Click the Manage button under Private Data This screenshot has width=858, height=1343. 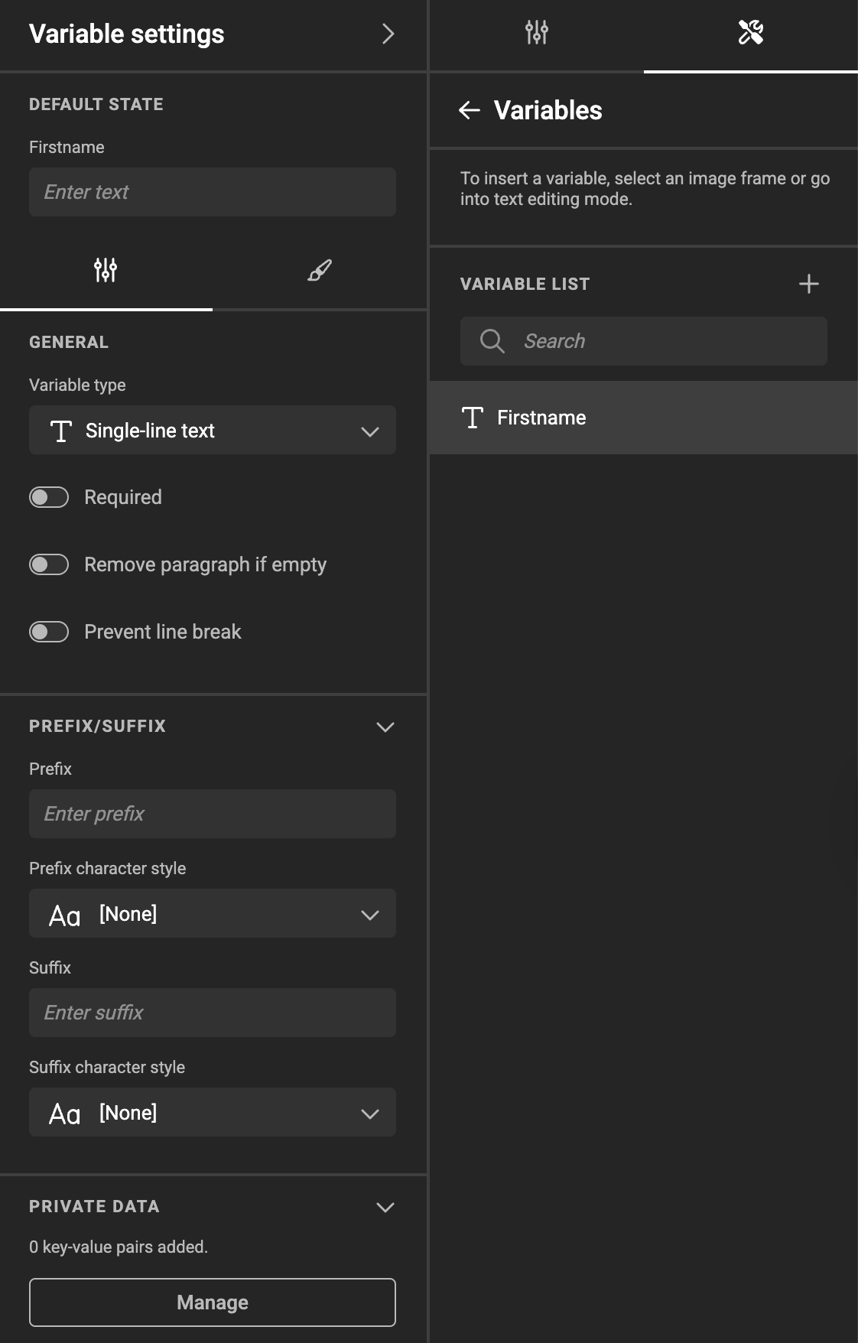coord(212,1302)
